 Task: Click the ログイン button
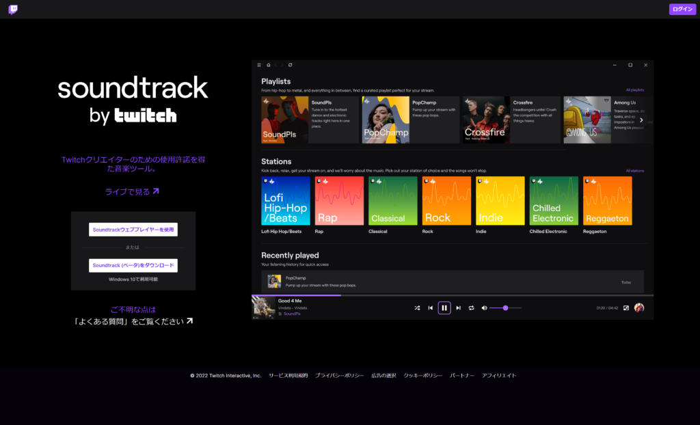(682, 9)
